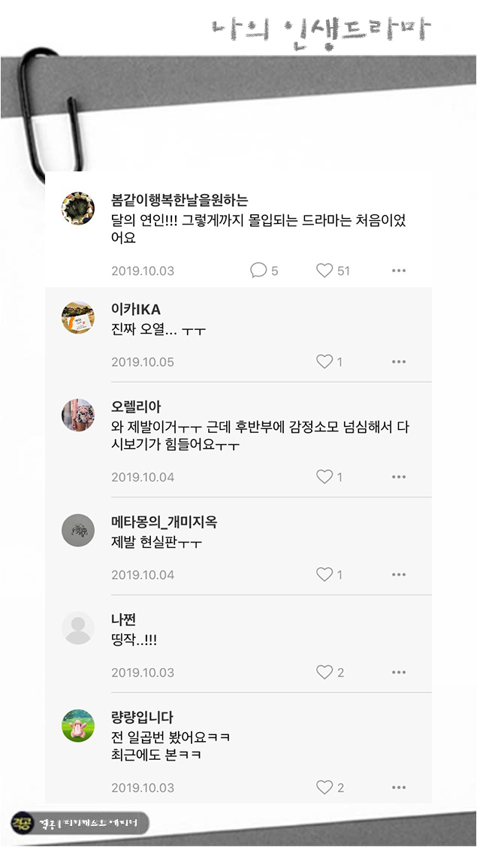The height and width of the screenshot is (847, 477).
Task: Open the ellipsis menu on the first comment
Action: 399,270
